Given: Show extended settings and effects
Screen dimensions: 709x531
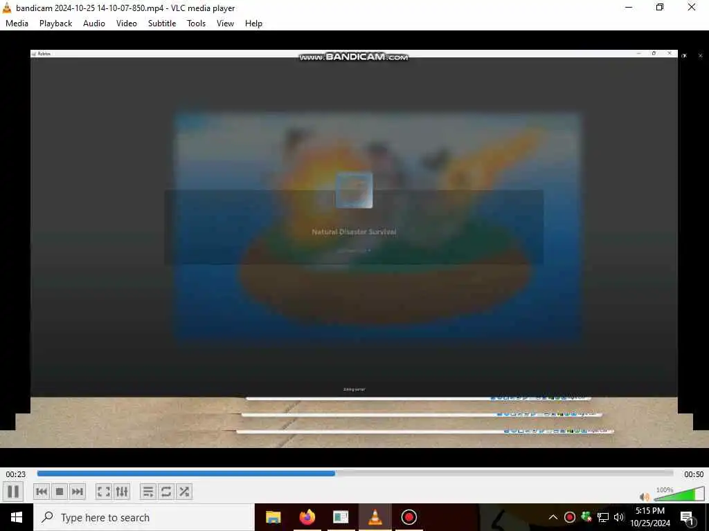Looking at the screenshot, I should 122,492.
